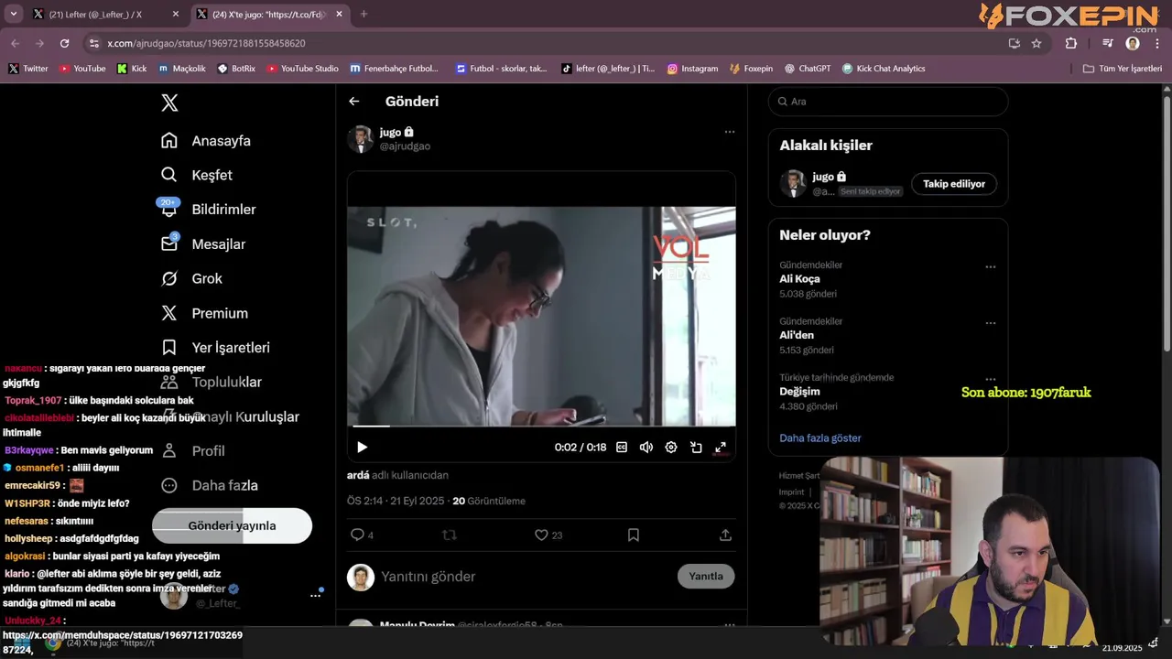This screenshot has height=659, width=1172.
Task: Open options for Değişim trend
Action: pyautogui.click(x=990, y=379)
